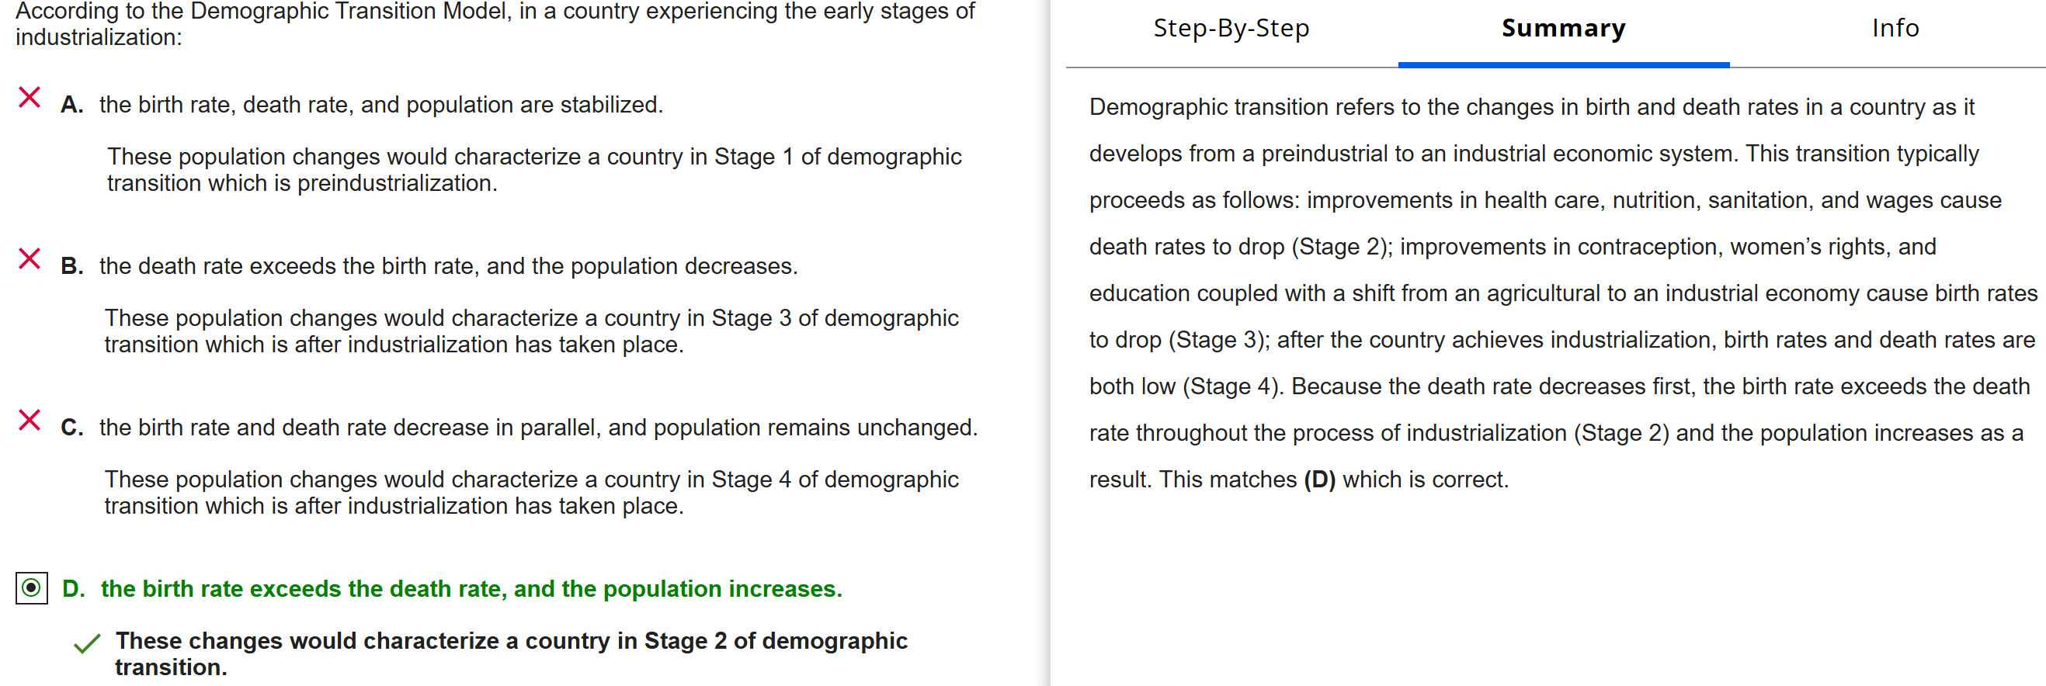2046x686 pixels.
Task: Click the red X beside answer A
Action: [30, 98]
